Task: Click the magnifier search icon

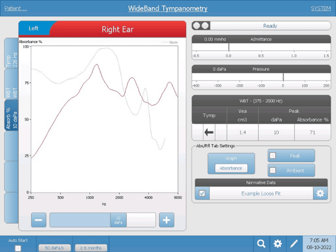Action: [x=261, y=243]
